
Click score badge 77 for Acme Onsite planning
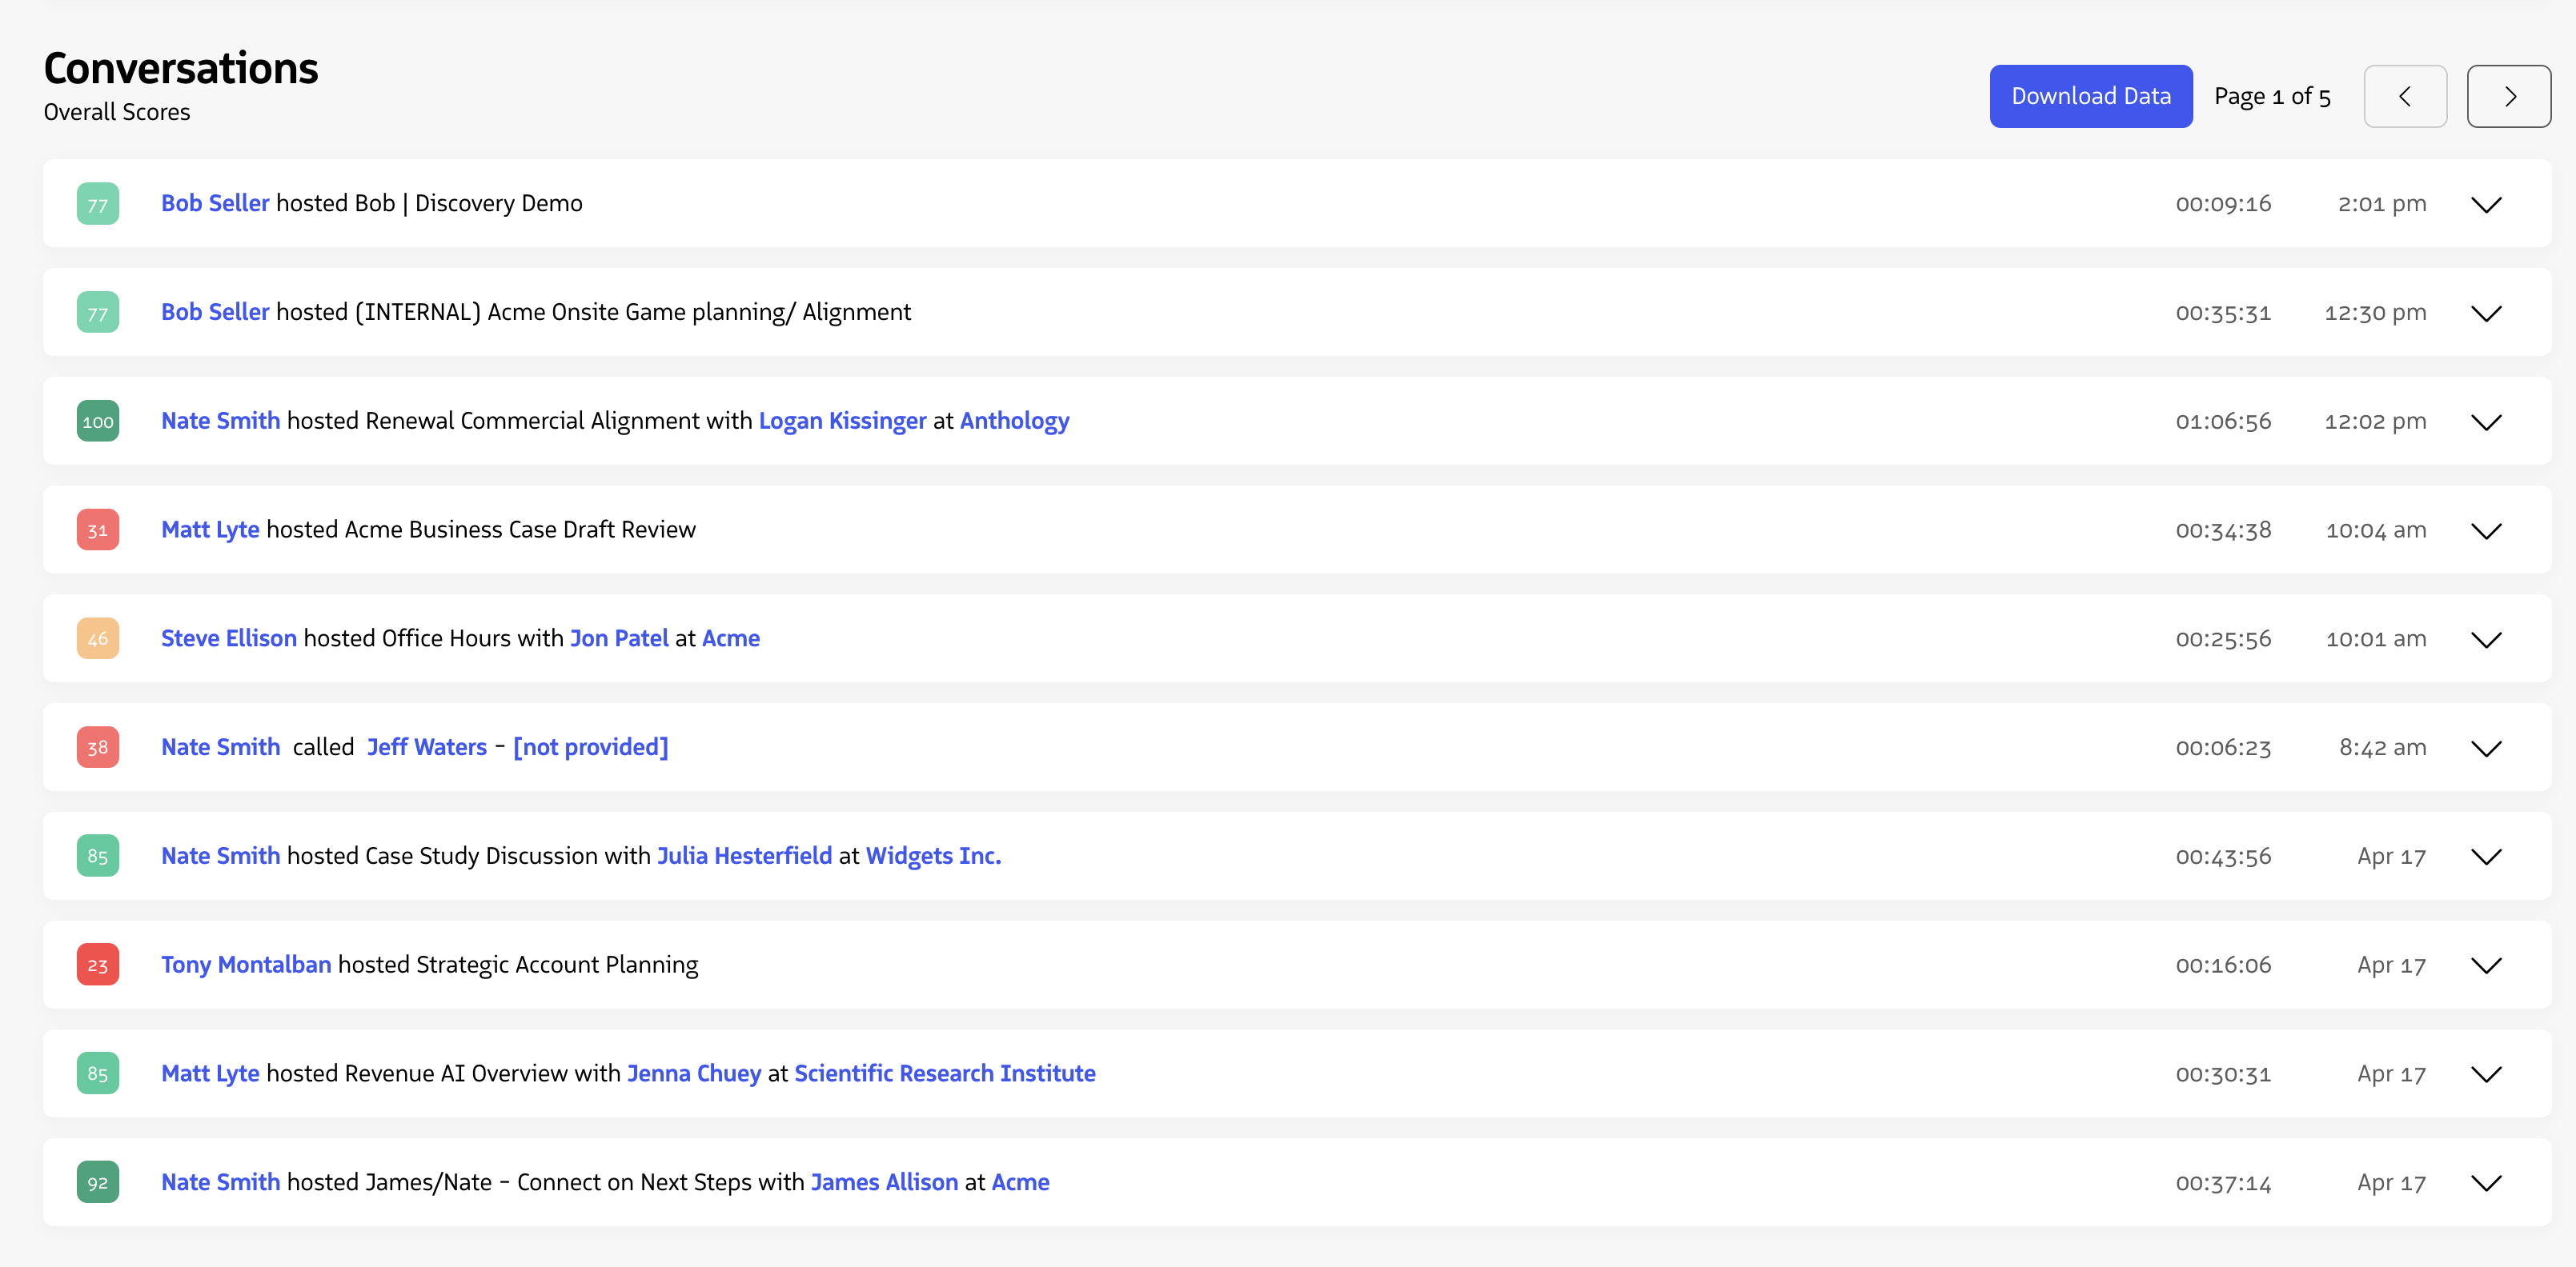pos(98,313)
